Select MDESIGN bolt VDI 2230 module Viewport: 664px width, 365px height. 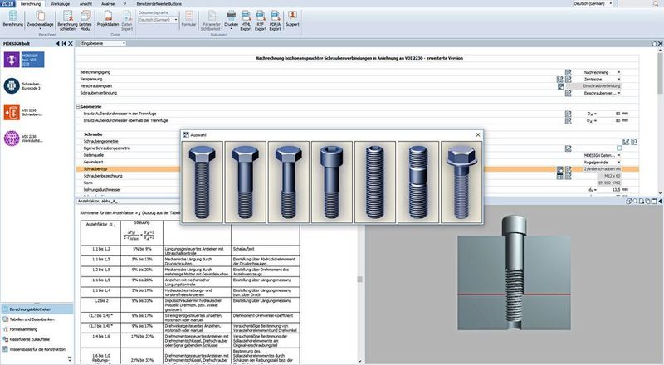(x=24, y=60)
